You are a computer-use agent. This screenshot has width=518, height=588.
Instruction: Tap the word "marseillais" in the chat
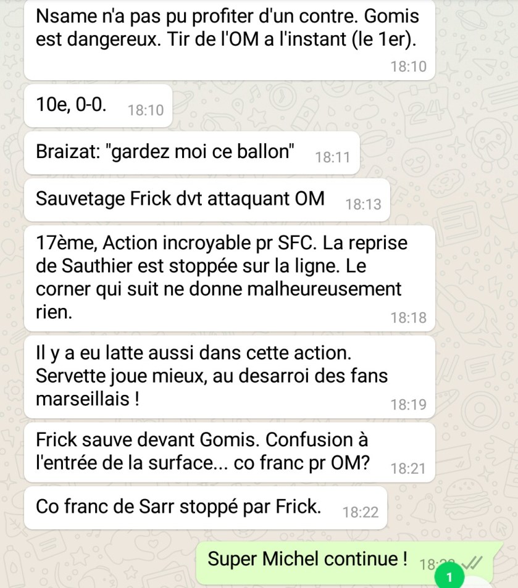click(x=83, y=399)
